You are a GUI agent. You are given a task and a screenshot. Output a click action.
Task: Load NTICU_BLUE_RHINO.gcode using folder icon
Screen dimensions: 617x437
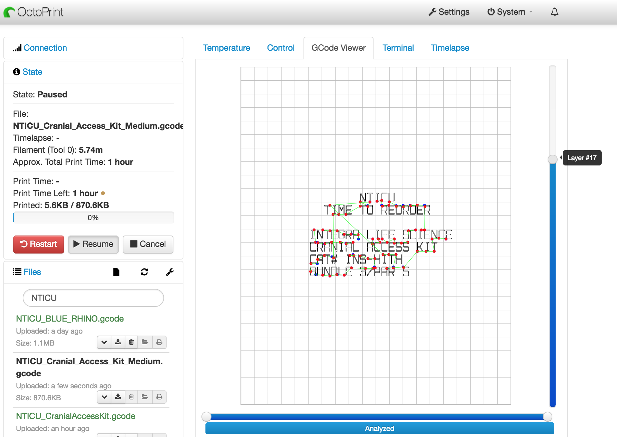(x=145, y=342)
